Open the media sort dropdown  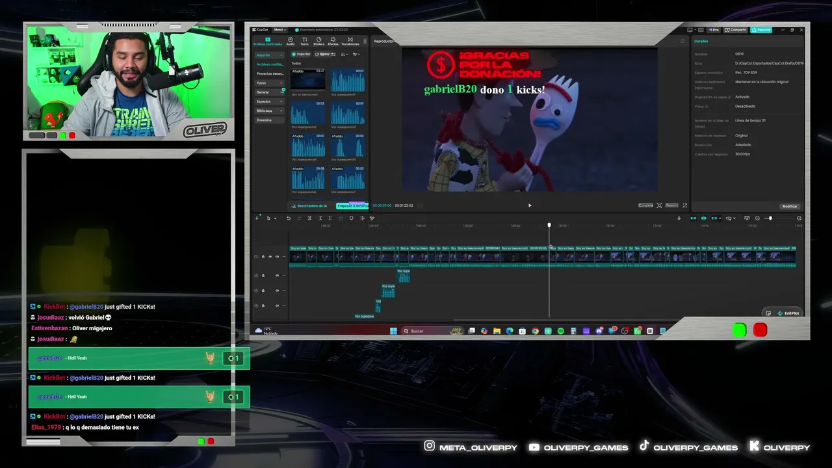point(344,55)
